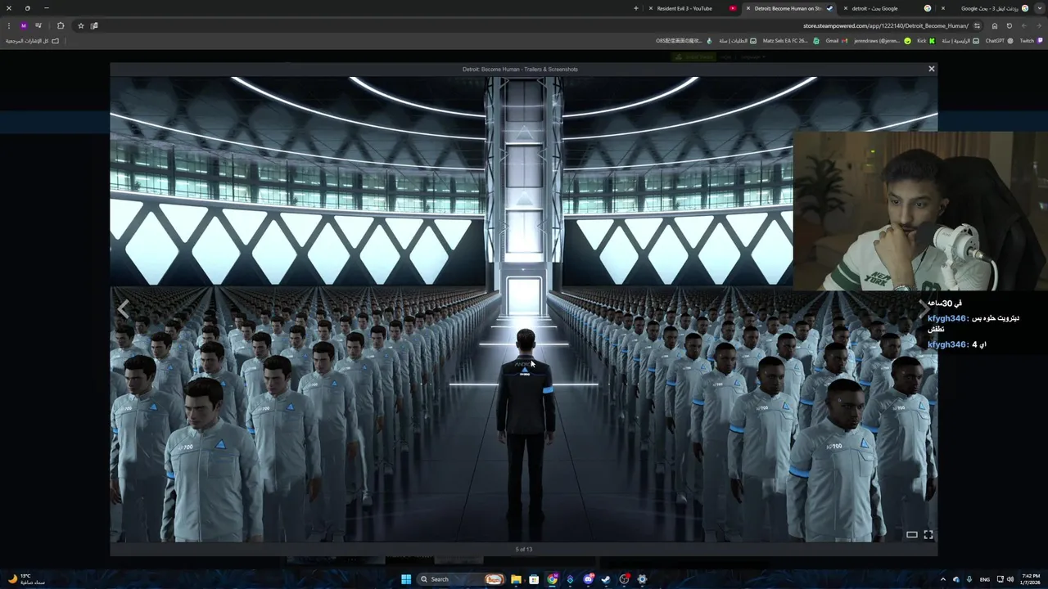Navigate back in browser history
This screenshot has width=1048, height=589.
[1039, 25]
